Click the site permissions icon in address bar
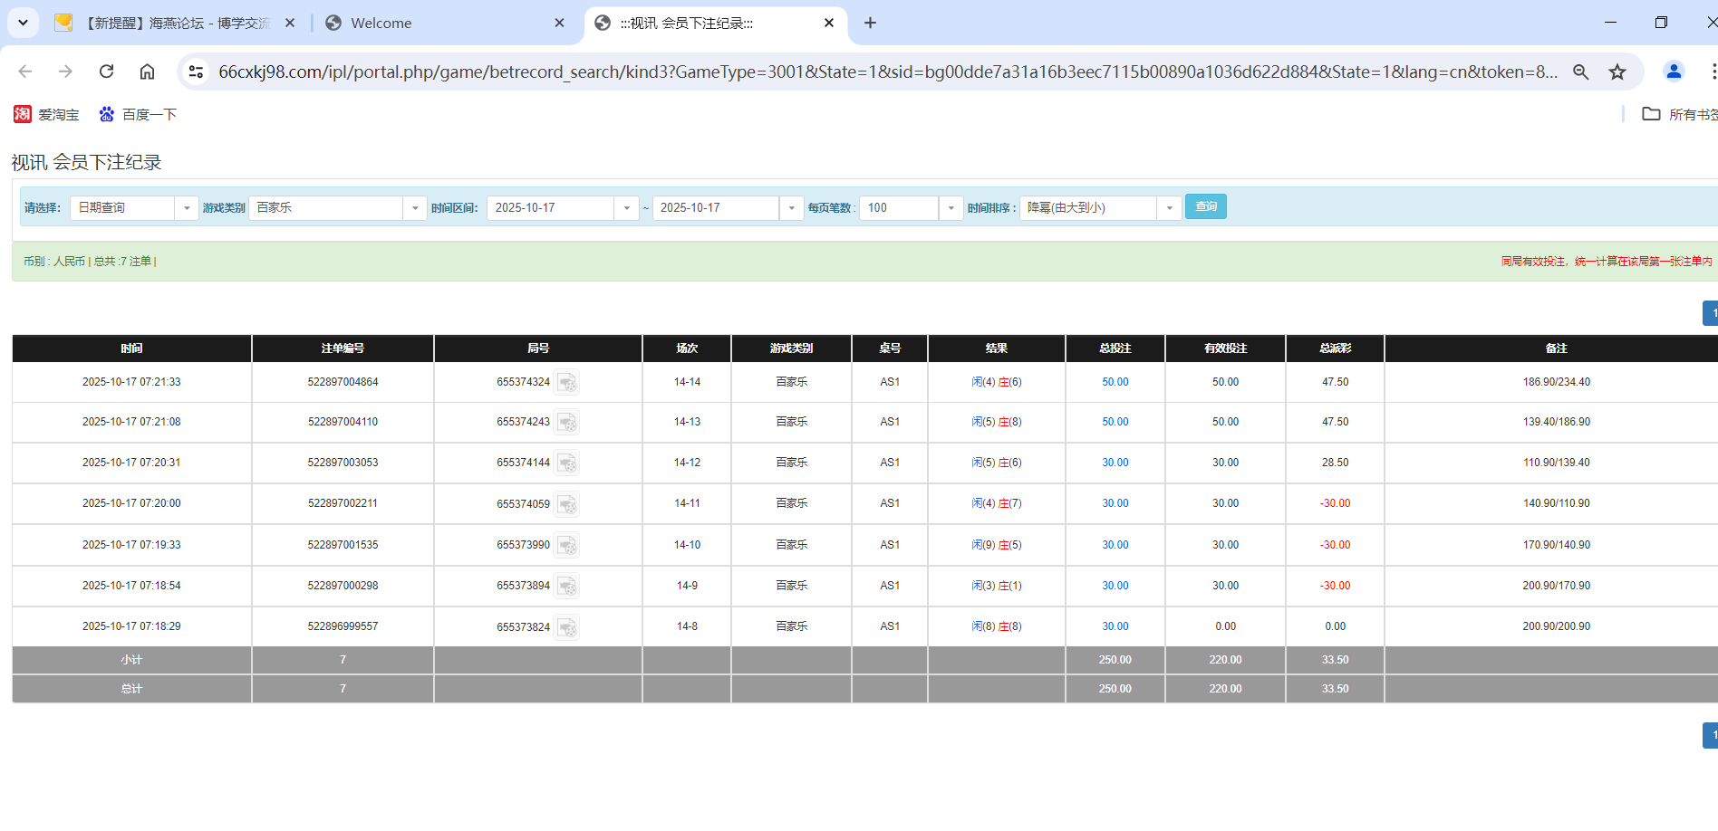 [x=196, y=71]
